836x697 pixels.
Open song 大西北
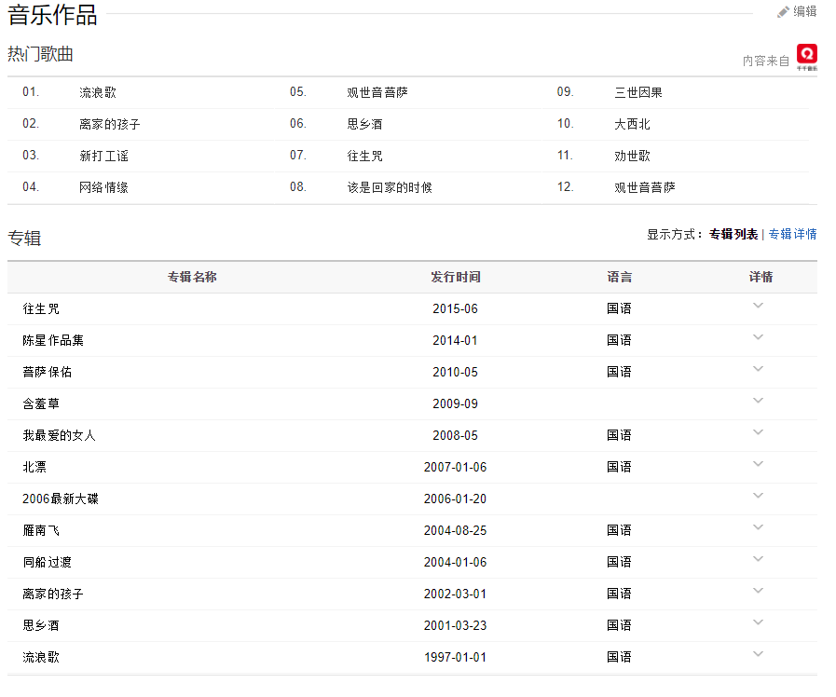point(632,124)
